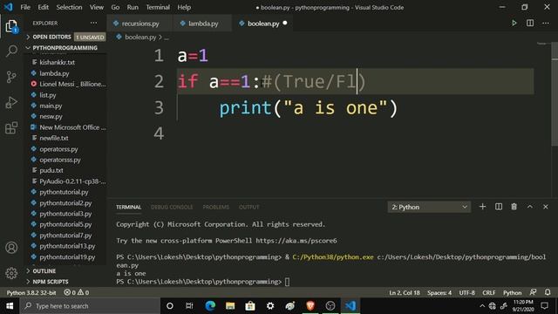Open the terminal selector dropdown '2: Python'
The width and height of the screenshot is (558, 314).
(429, 207)
